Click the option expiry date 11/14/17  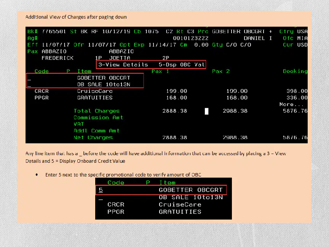point(162,45)
